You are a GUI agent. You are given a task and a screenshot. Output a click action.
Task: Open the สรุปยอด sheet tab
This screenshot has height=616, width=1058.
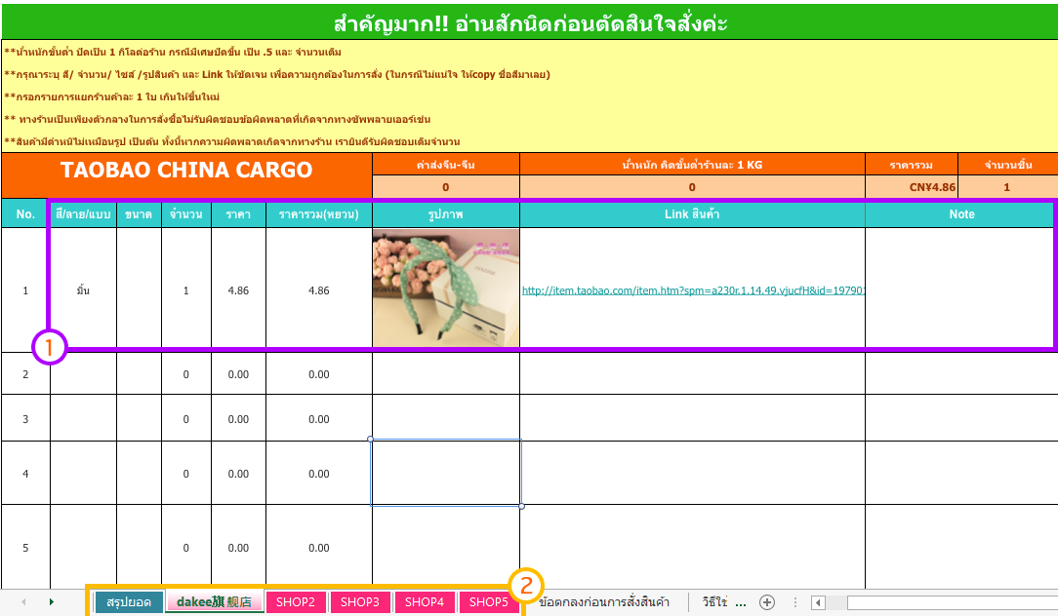[x=129, y=602]
